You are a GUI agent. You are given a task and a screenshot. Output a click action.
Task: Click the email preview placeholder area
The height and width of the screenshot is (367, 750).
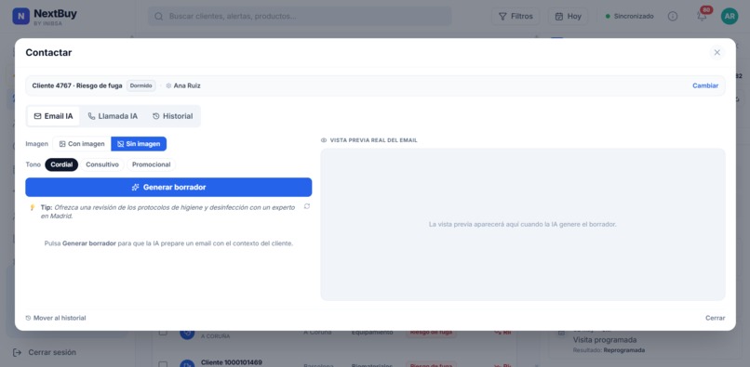522,224
